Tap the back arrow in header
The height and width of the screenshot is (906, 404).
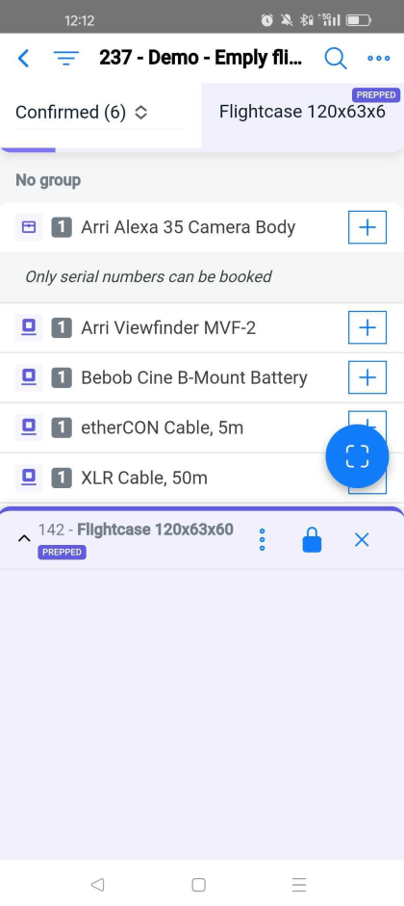pos(23,58)
